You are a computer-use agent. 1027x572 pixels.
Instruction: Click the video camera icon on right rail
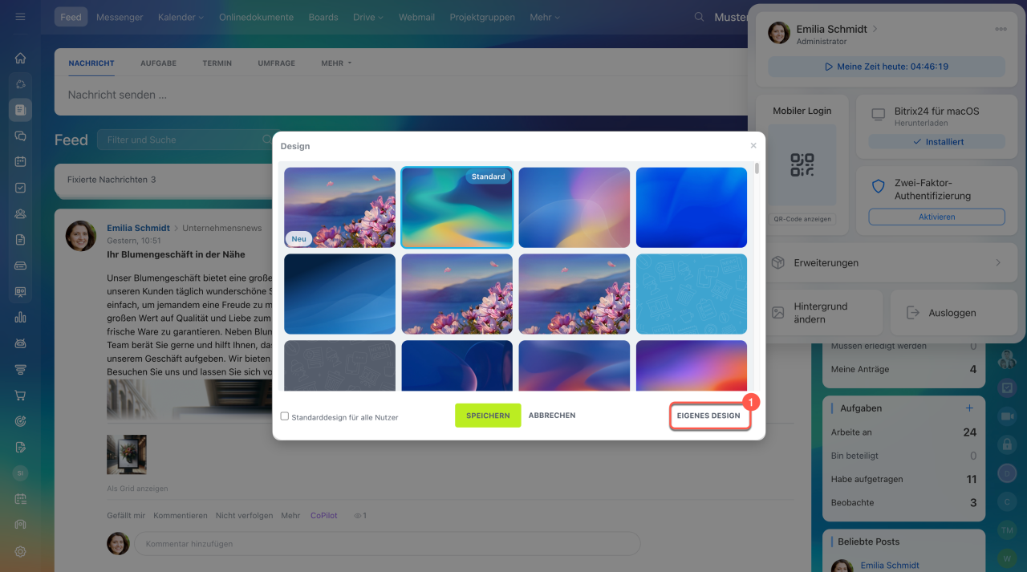(1007, 416)
